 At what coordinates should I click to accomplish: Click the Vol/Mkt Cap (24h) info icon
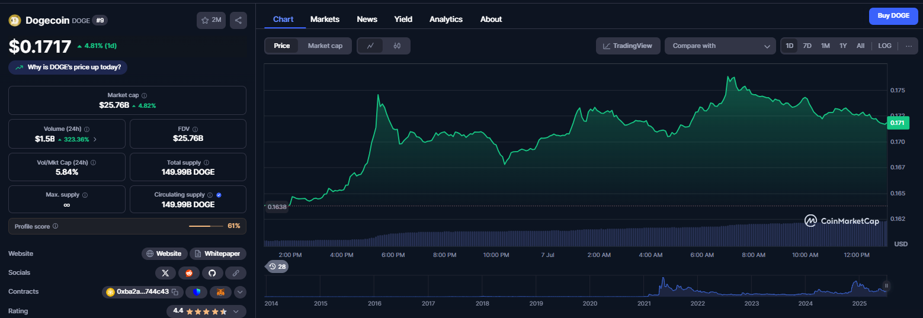[93, 162]
